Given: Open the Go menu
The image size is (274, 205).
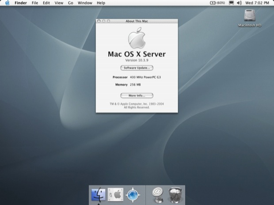Looking at the screenshot, I should (70, 3).
